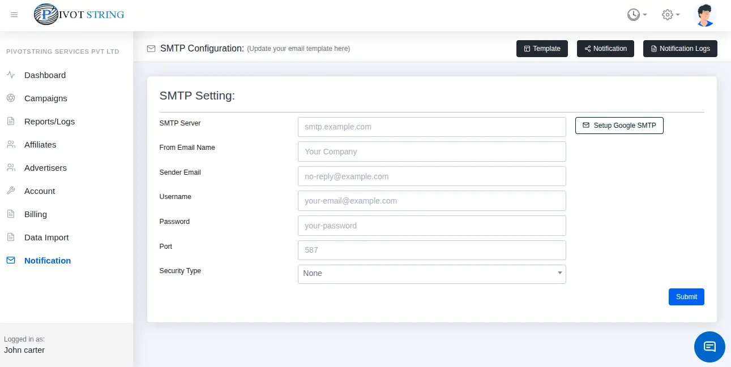Click the SMTP Server input field
Viewport: 731px width, 367px height.
click(x=432, y=127)
